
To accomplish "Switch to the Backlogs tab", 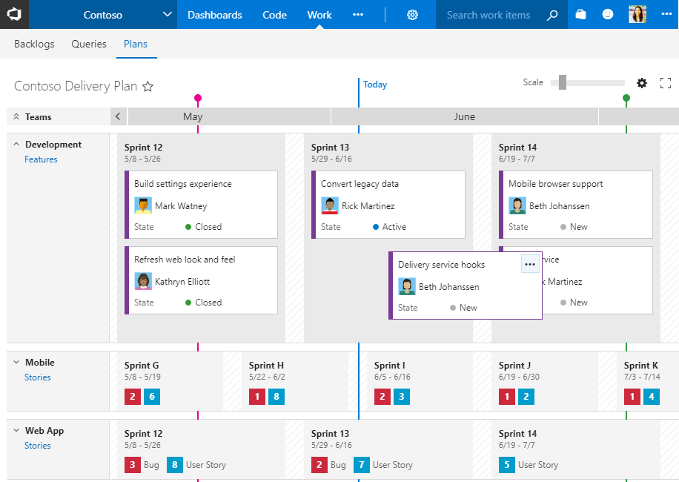I will [x=34, y=44].
